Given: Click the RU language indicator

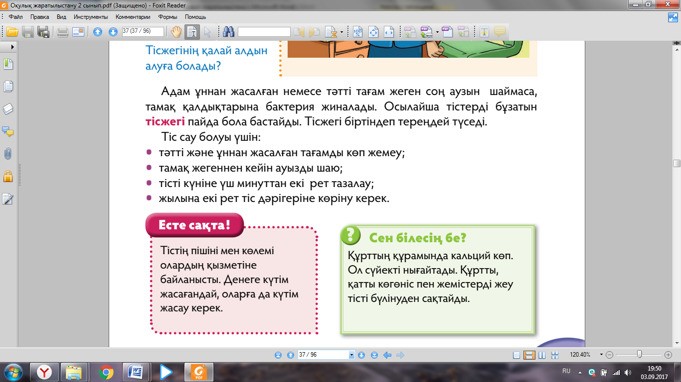Looking at the screenshot, I should click(x=566, y=371).
